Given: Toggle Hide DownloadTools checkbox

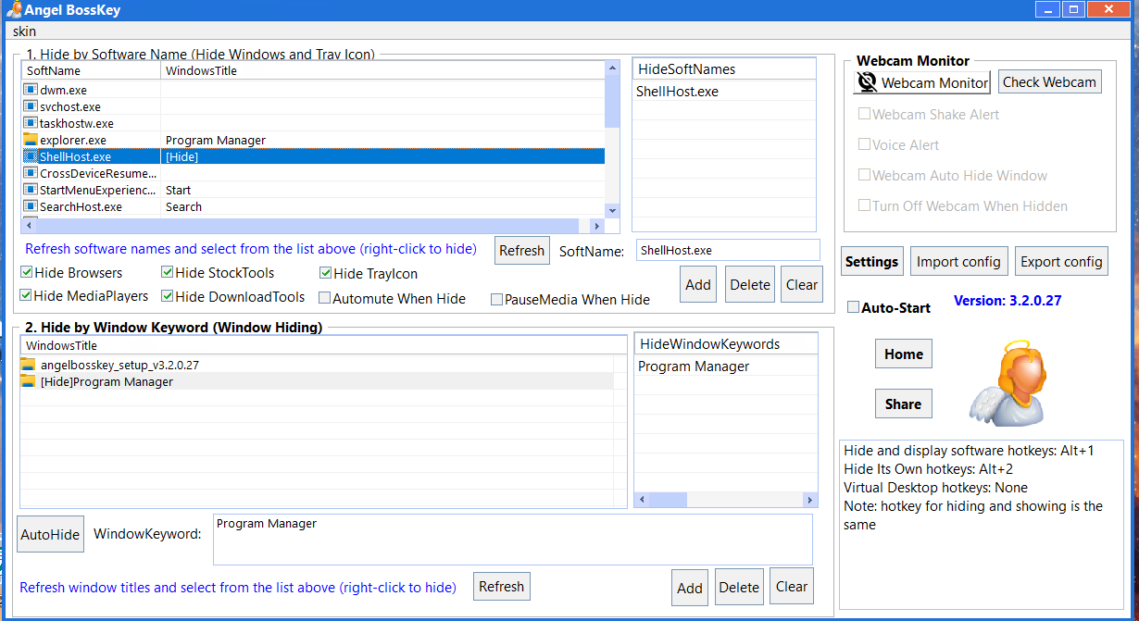Looking at the screenshot, I should [167, 296].
